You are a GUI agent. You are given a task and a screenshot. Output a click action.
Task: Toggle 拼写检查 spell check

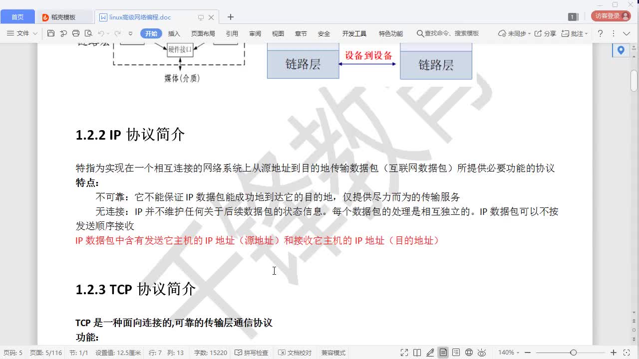(252, 353)
